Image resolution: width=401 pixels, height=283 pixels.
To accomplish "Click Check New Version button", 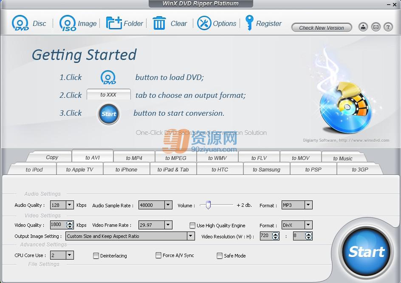I will [x=322, y=28].
